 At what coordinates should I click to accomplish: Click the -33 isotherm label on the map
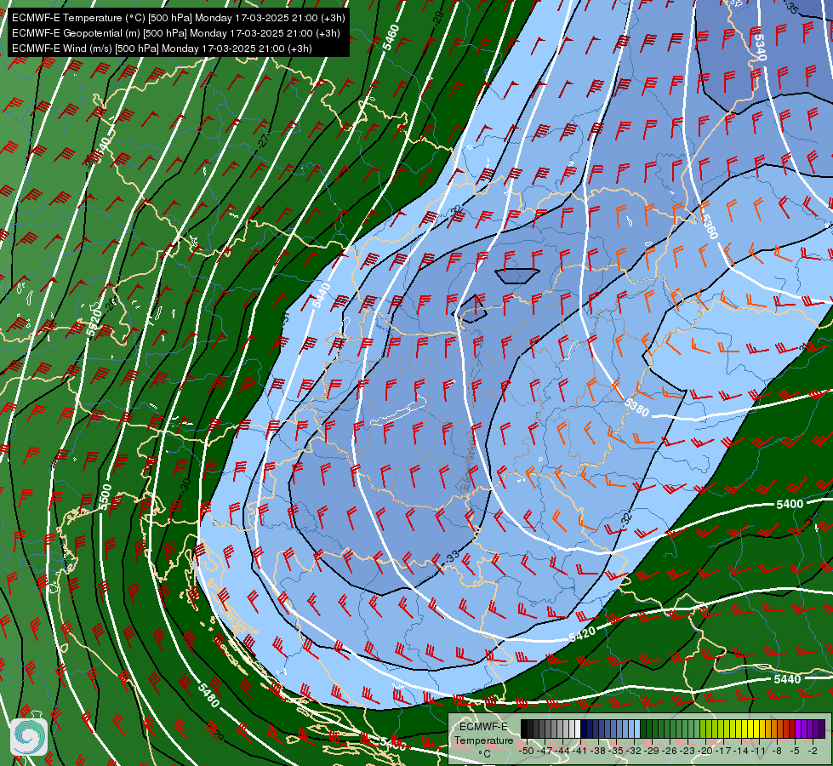(x=452, y=557)
